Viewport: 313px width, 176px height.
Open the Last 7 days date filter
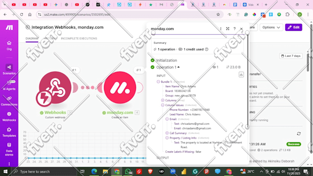(x=291, y=56)
